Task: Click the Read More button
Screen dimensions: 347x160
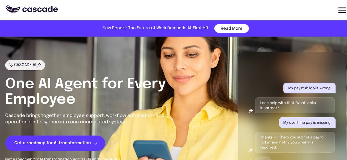Action: pos(231,28)
